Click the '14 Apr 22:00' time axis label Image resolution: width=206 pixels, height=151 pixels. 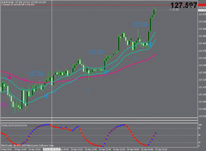point(91,149)
